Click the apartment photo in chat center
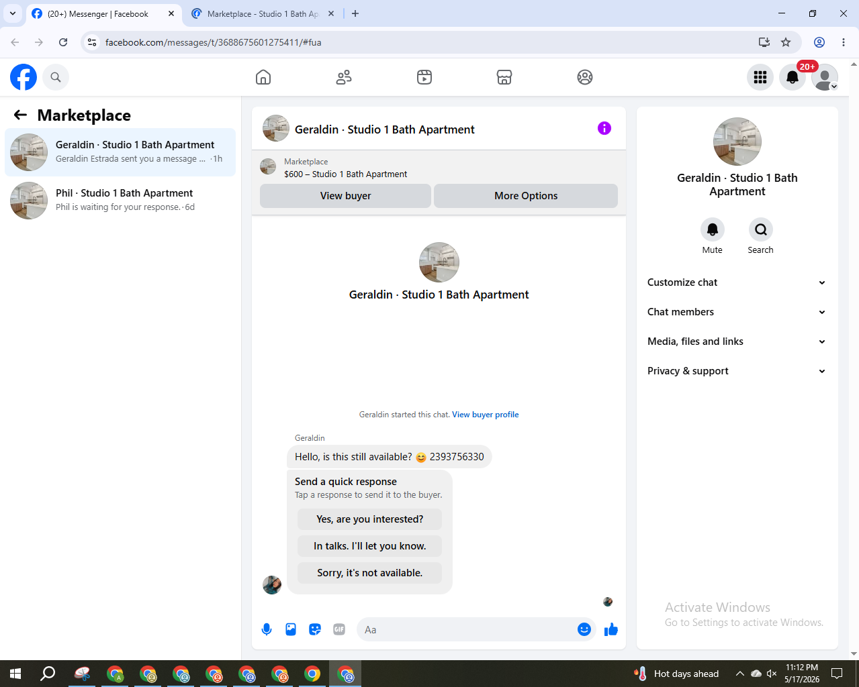Screen dimensions: 859x687 [x=439, y=262]
